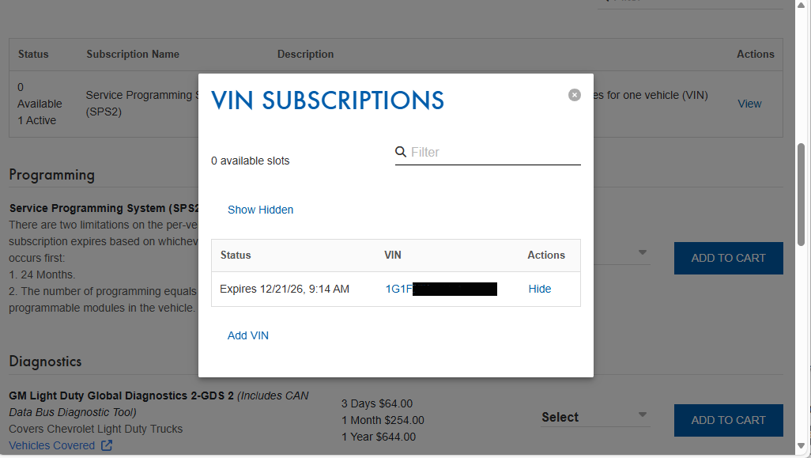This screenshot has width=811, height=458.
Task: Click the magnifier icon beside Filter
Action: pos(400,152)
